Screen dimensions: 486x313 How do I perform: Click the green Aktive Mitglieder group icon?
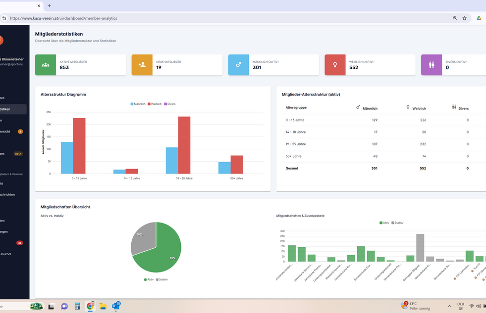tap(46, 65)
